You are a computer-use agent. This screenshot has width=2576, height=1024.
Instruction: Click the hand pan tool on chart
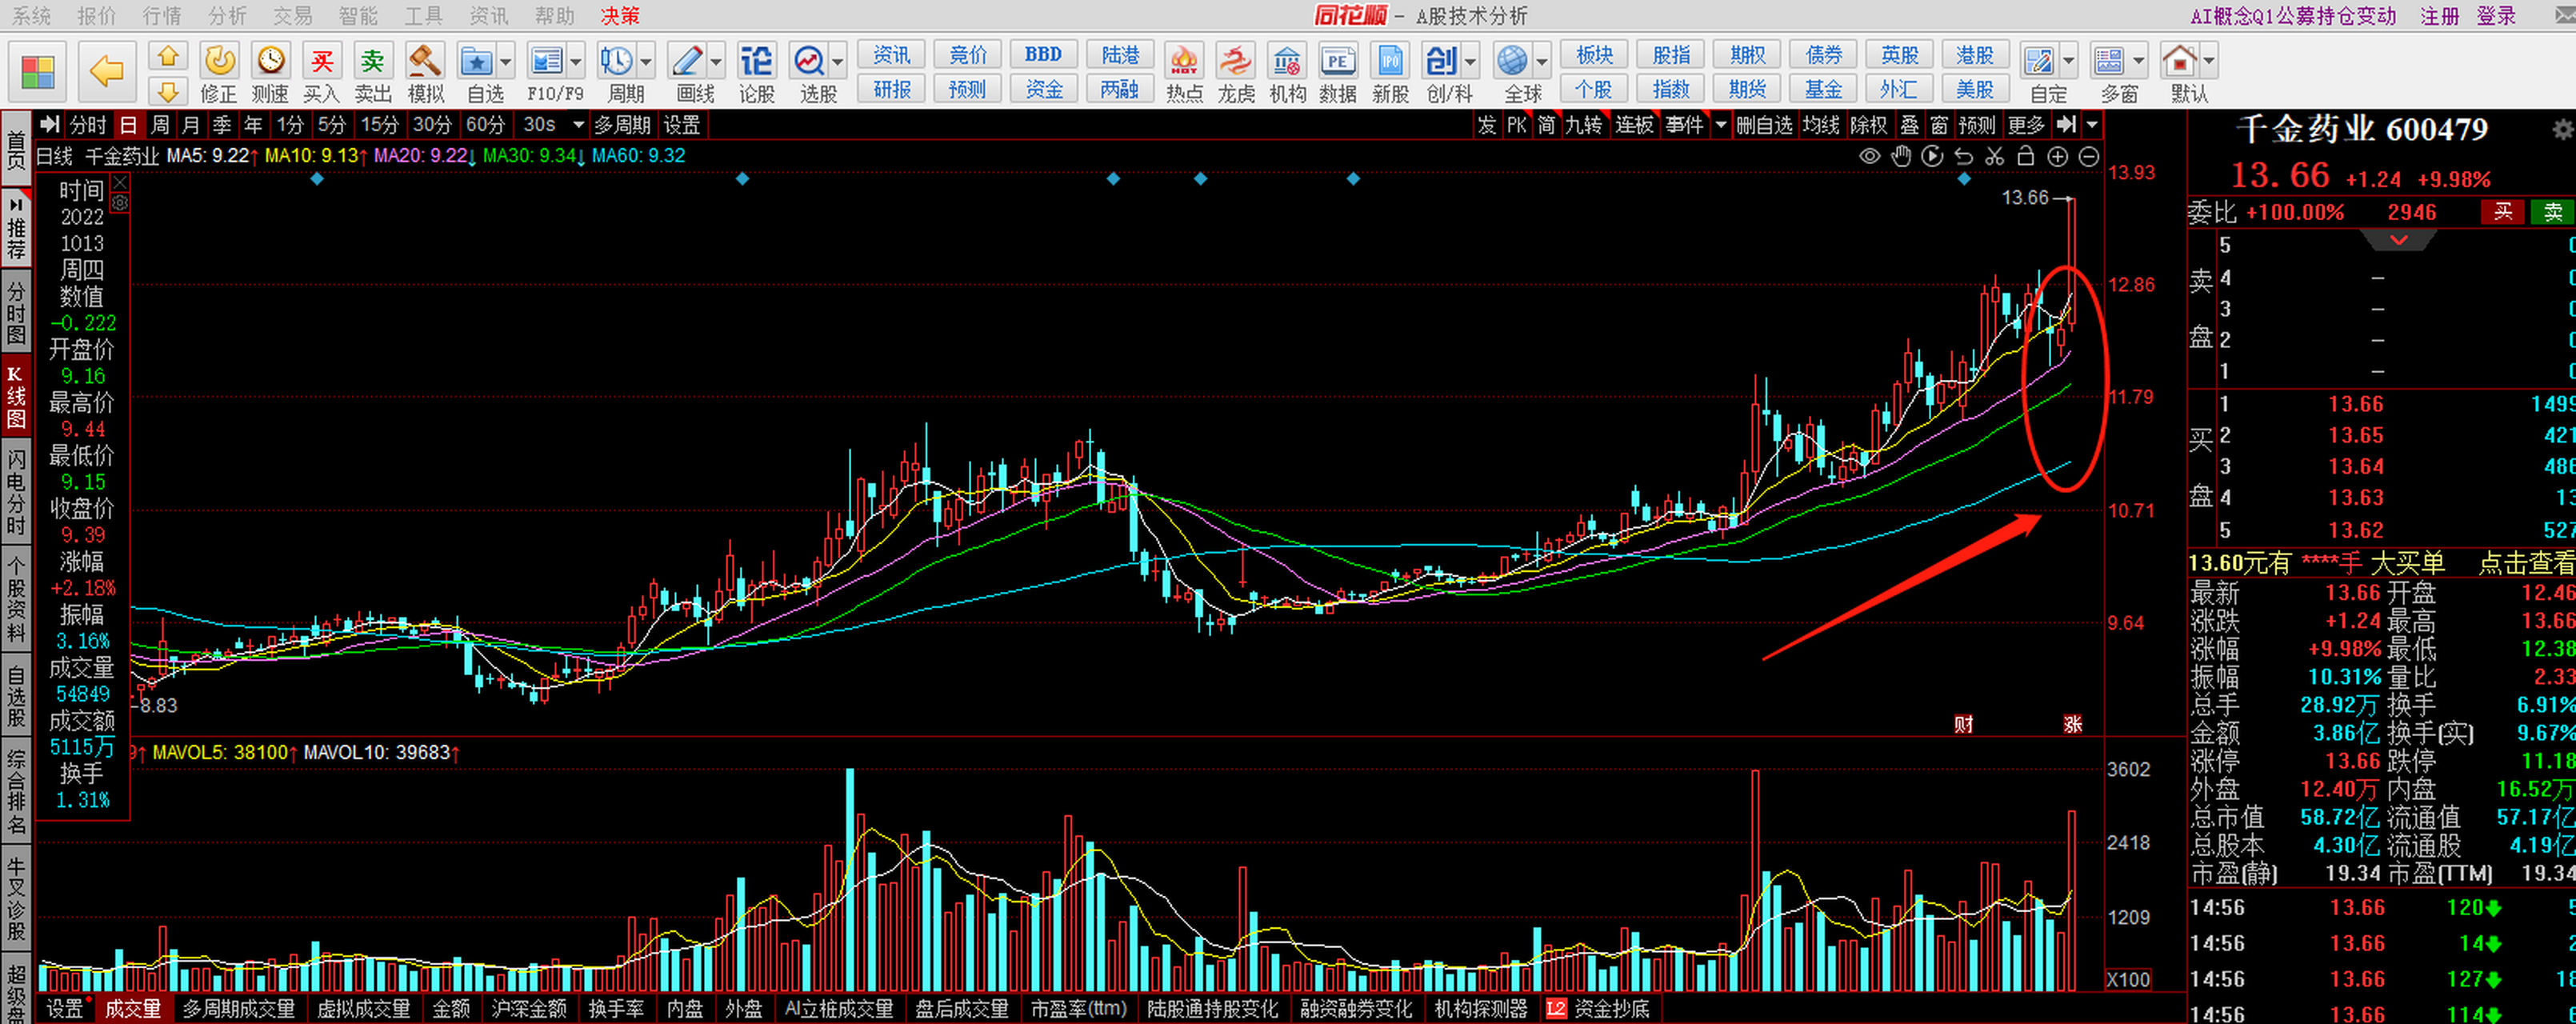[1901, 156]
